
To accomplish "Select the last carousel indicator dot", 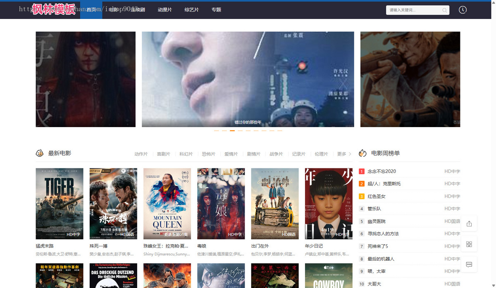I will (x=280, y=131).
